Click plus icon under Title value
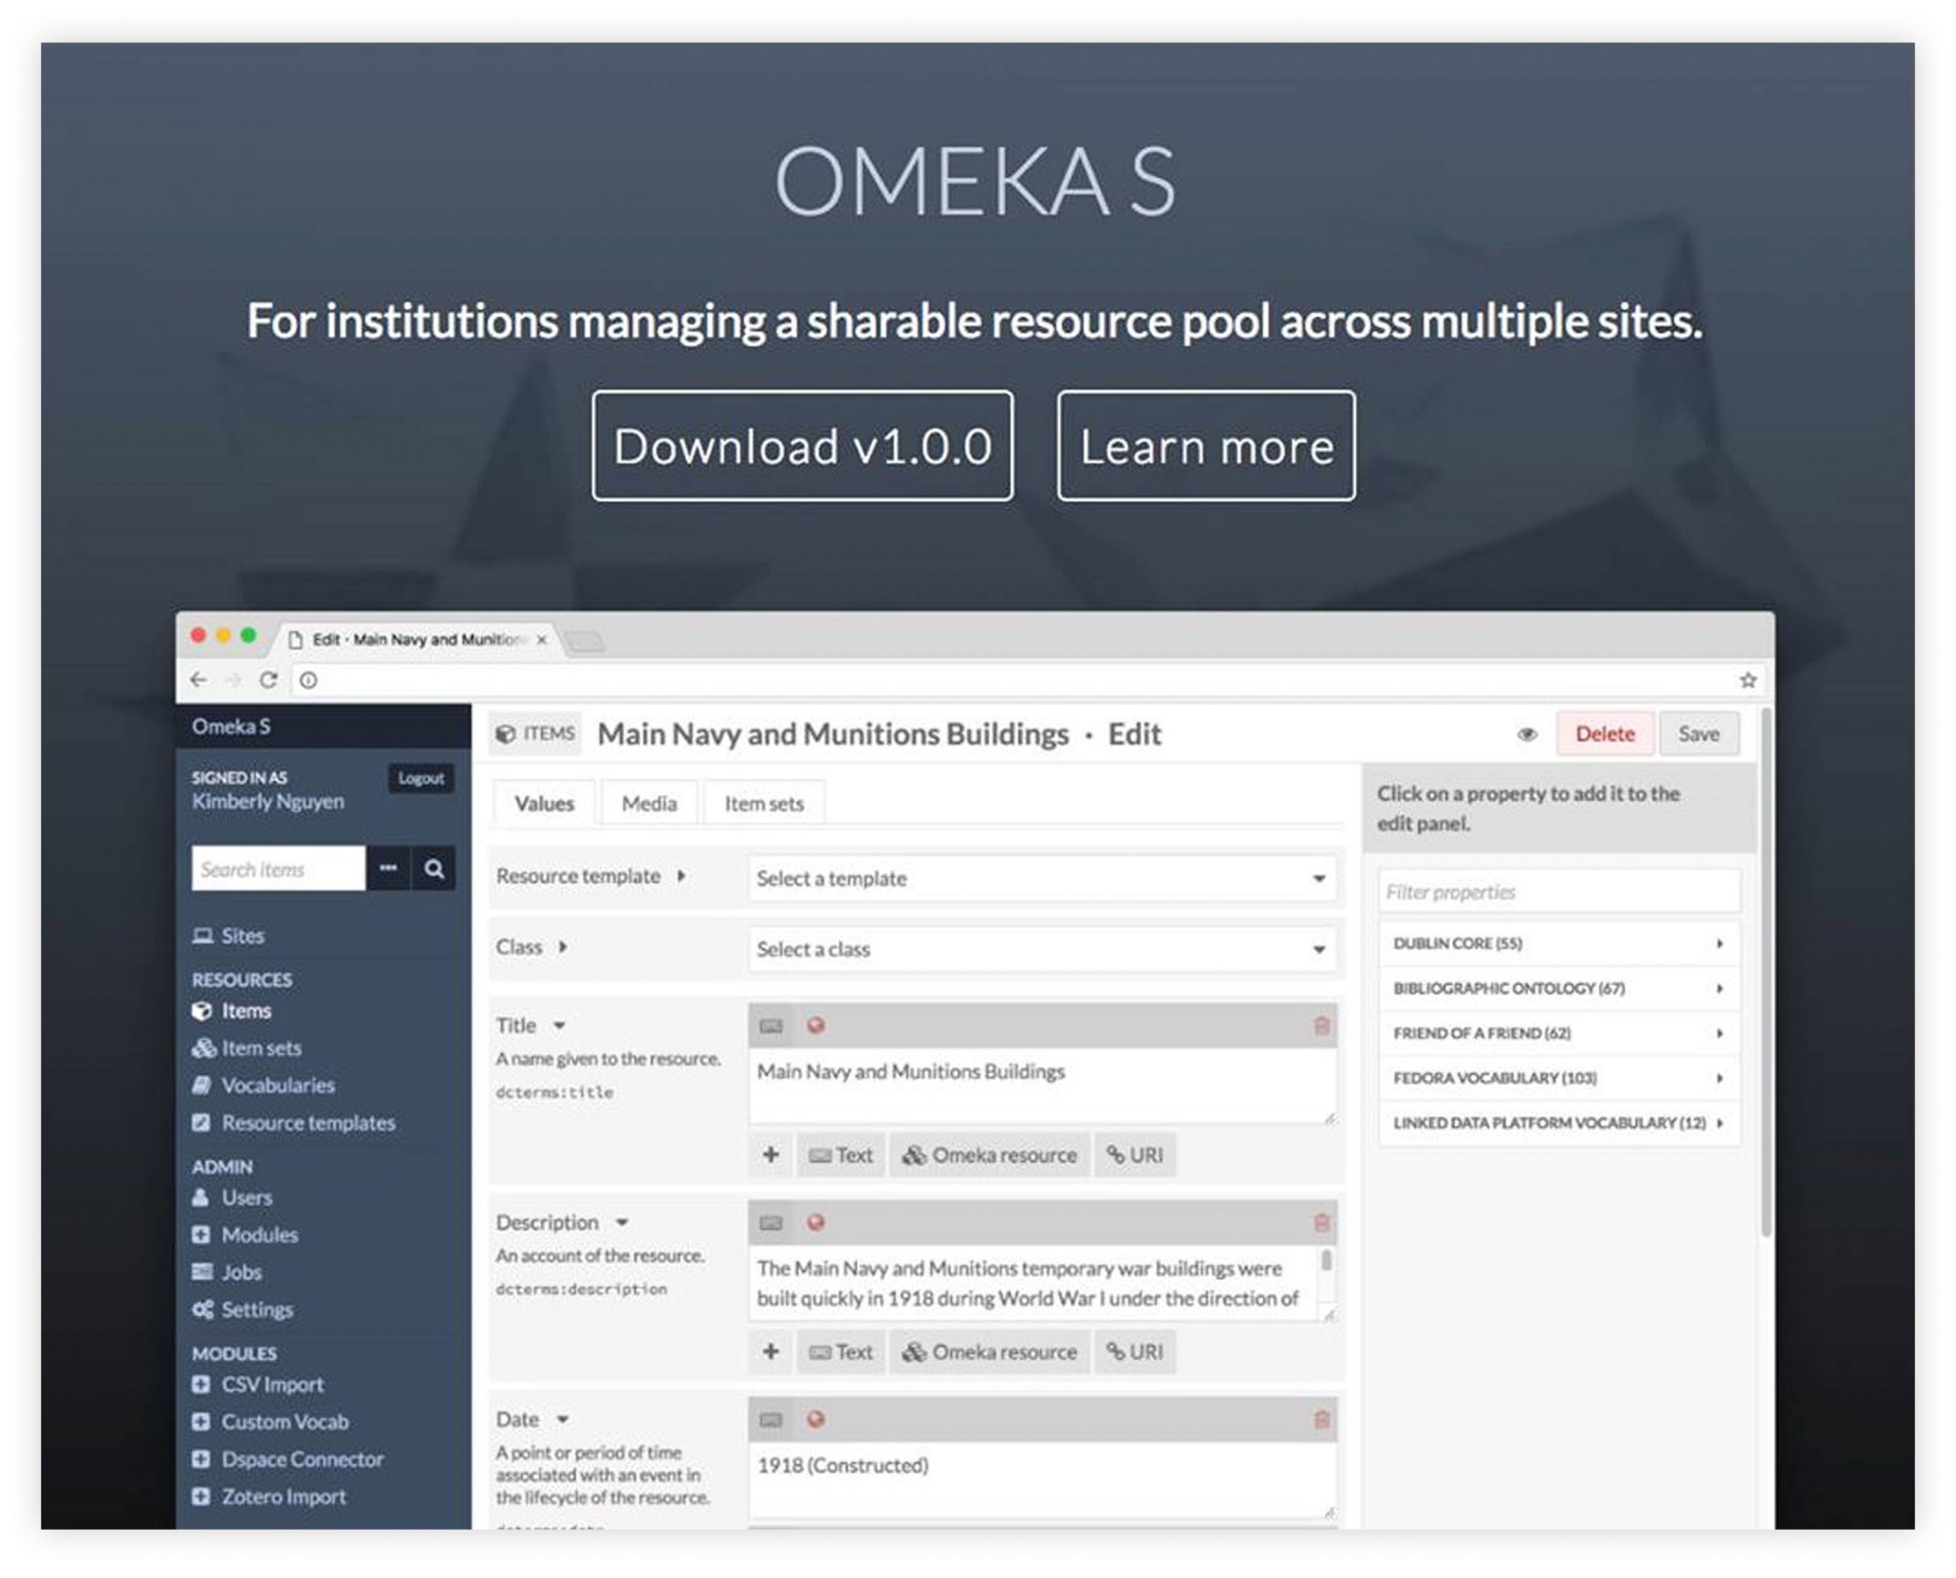This screenshot has height=1578, width=1956. click(771, 1154)
